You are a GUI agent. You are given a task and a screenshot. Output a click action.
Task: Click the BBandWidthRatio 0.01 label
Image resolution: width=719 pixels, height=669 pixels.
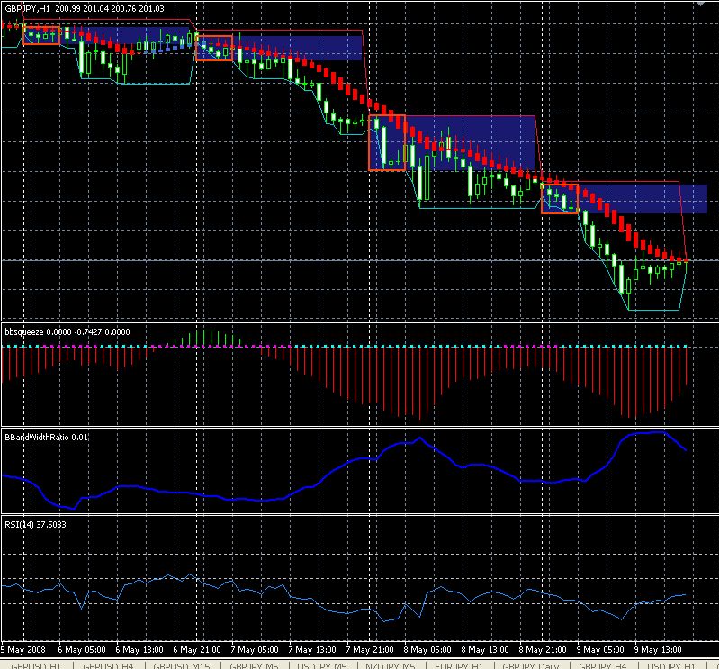[x=46, y=438]
